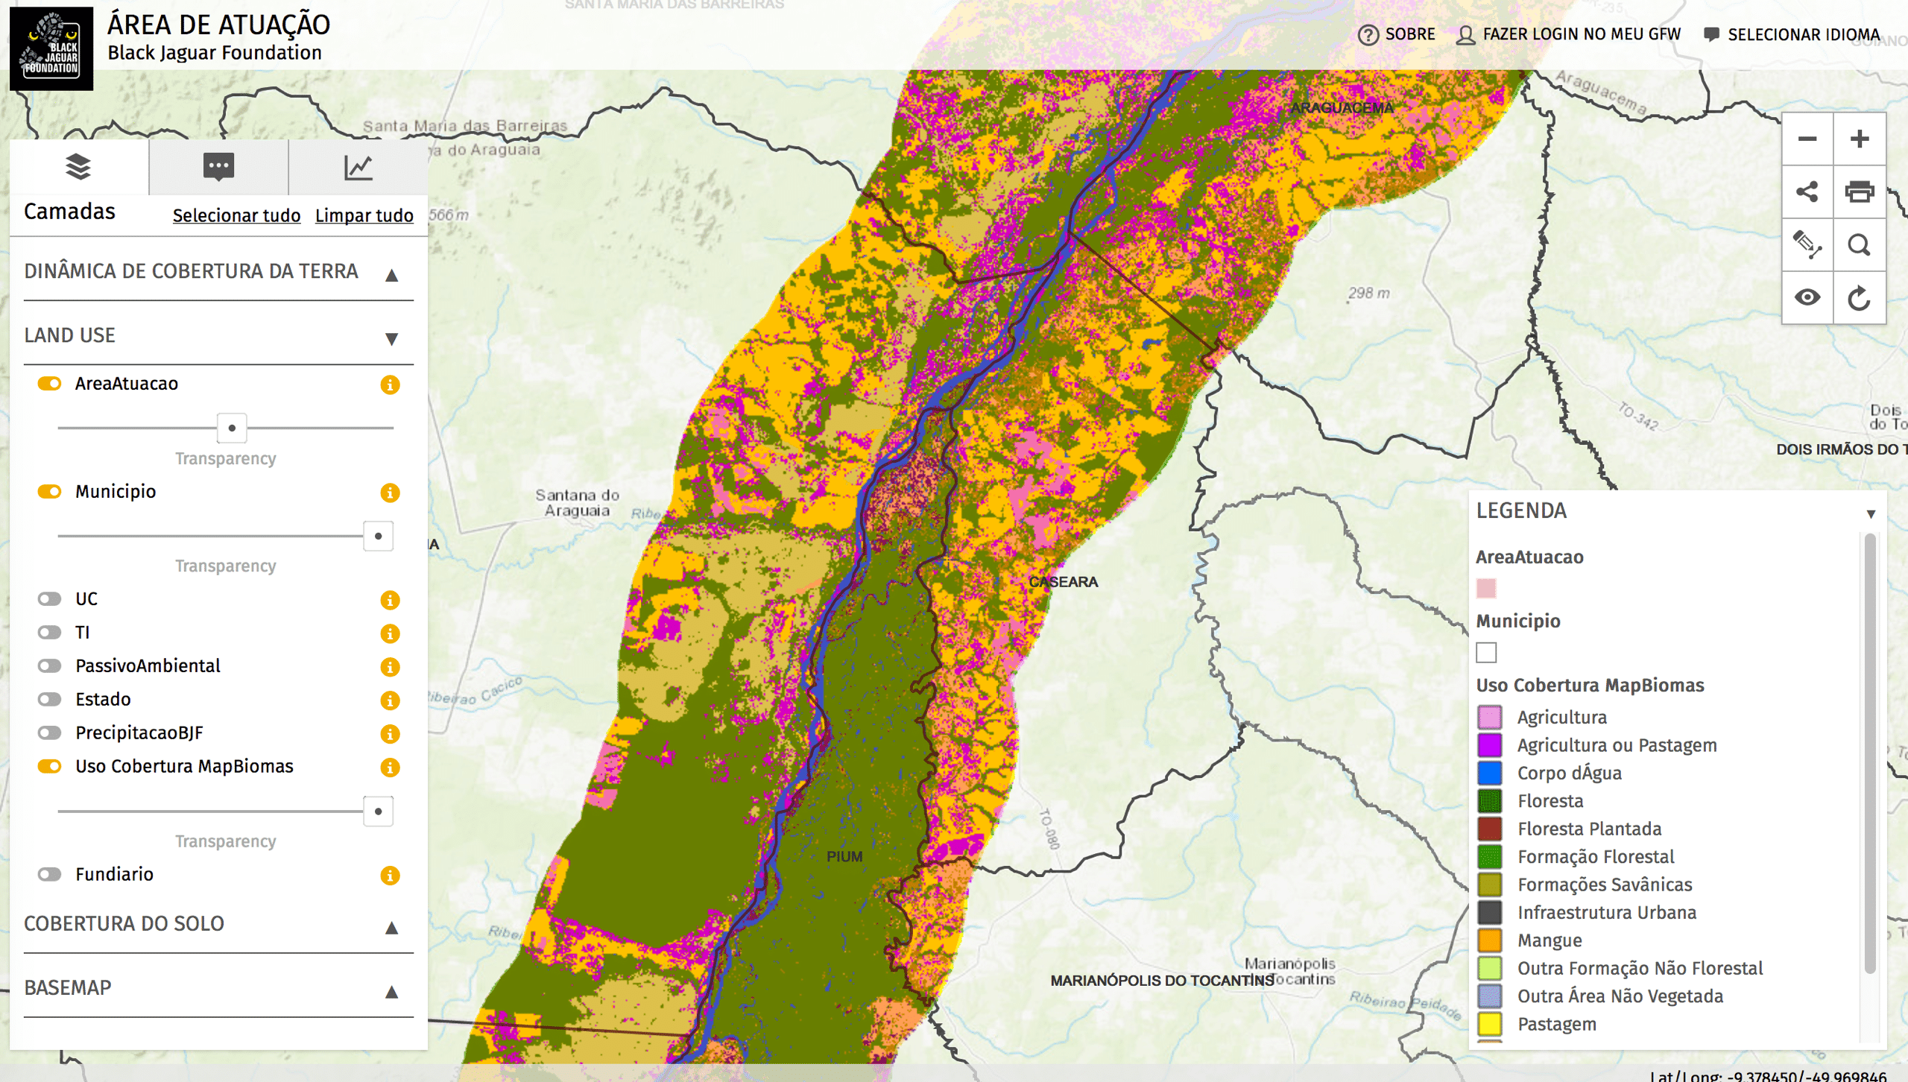Enable the Estado layer toggle
This screenshot has height=1082, width=1908.
pyautogui.click(x=49, y=700)
